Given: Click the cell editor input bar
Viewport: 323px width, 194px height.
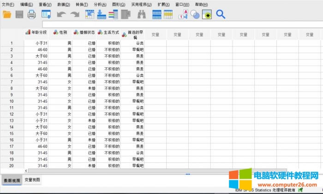Looking at the screenshot, I should click(x=180, y=24).
